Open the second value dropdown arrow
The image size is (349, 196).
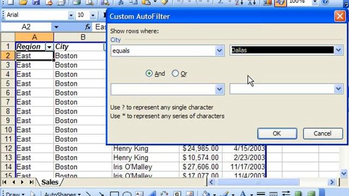coord(338,89)
